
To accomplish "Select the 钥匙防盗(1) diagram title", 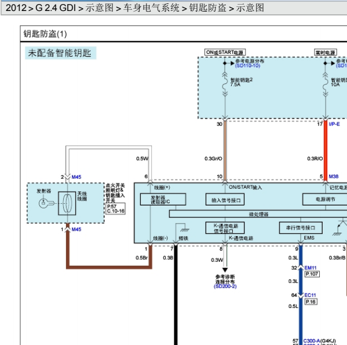I will (45, 34).
